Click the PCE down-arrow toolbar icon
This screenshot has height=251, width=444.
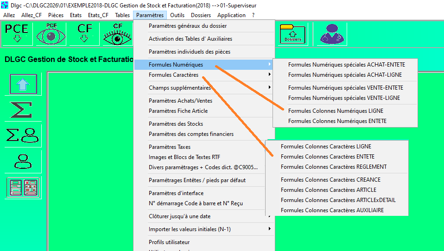click(x=17, y=34)
